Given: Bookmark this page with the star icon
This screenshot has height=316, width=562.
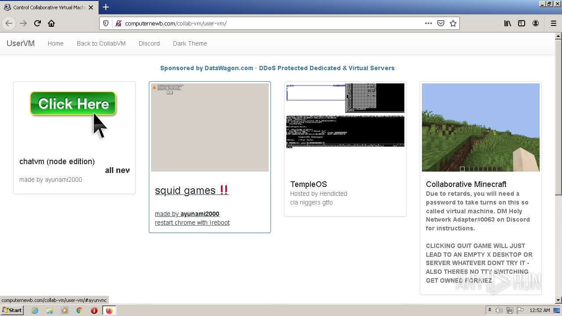Looking at the screenshot, I should [453, 23].
